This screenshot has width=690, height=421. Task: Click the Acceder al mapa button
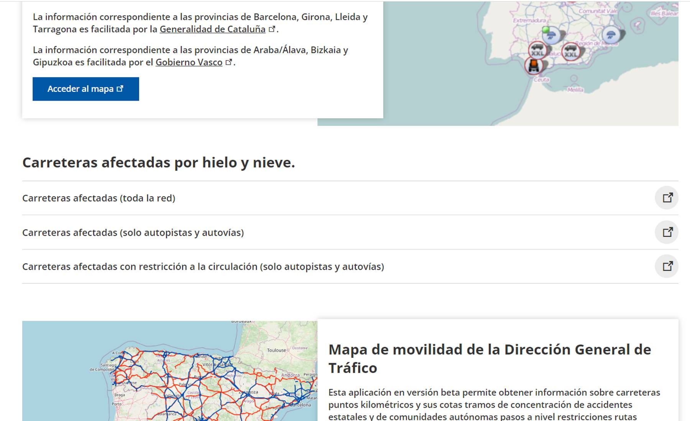coord(85,89)
